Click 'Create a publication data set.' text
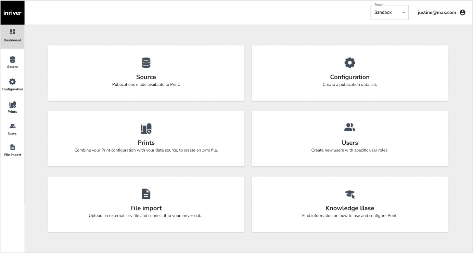The height and width of the screenshot is (253, 473). point(350,84)
